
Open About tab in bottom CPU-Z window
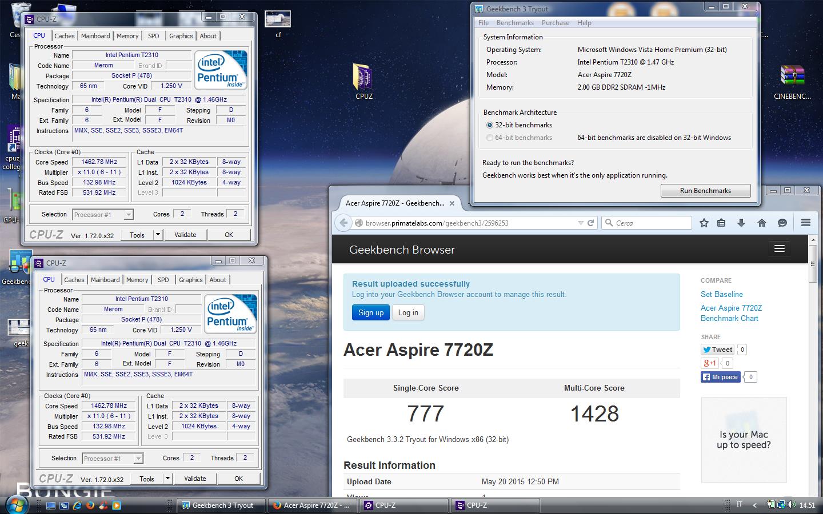tap(218, 280)
